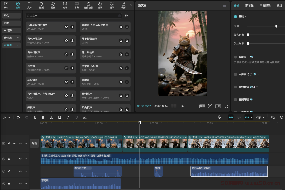Click the player zoom focus icon
The width and height of the screenshot is (285, 190).
click(x=210, y=106)
